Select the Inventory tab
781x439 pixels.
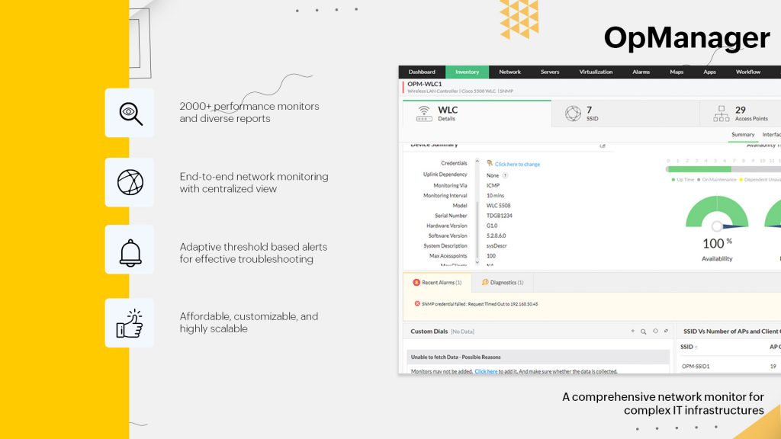coord(468,72)
